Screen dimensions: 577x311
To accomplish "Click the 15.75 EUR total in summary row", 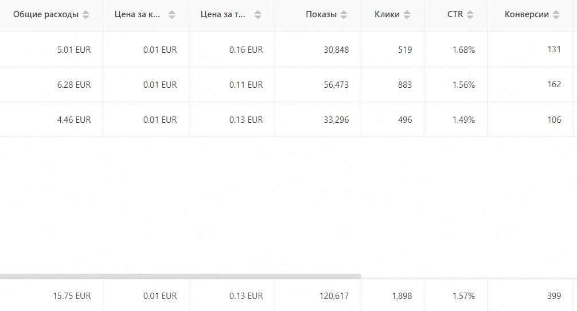I will coord(72,296).
